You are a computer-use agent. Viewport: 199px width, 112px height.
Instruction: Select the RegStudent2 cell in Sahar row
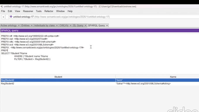[x=58, y=84]
